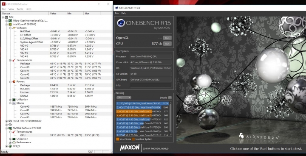The height and width of the screenshot is (156, 306).
Task: Click the Your Score orange legend swatch
Action: click(x=118, y=139)
